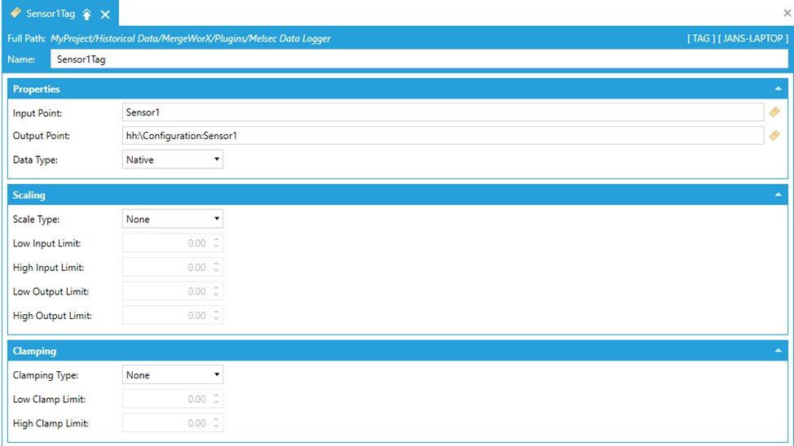Increase High Input Limit with up arrow
This screenshot has height=446, width=794.
216,264
